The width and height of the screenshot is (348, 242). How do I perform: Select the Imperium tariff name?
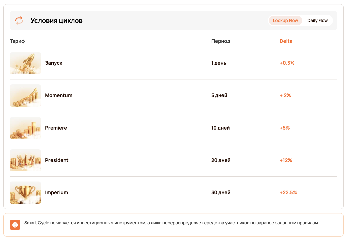click(57, 192)
